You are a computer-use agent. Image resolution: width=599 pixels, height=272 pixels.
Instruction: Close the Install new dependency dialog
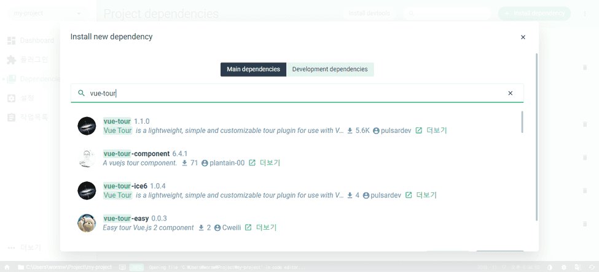[523, 37]
